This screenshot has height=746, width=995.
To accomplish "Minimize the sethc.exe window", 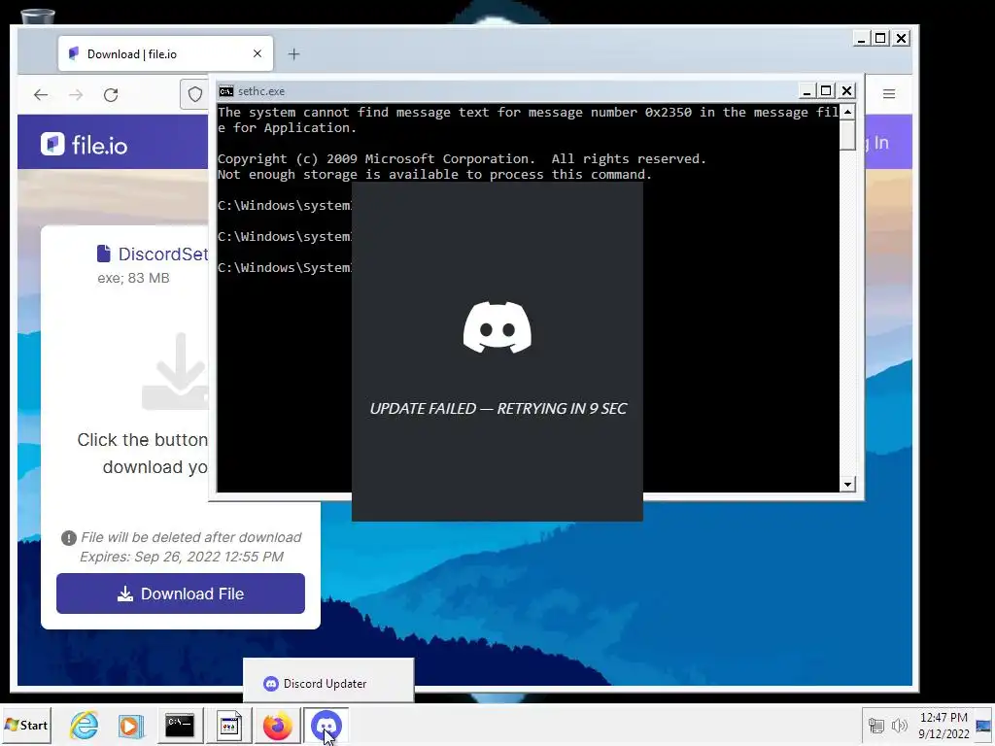I will click(x=806, y=91).
